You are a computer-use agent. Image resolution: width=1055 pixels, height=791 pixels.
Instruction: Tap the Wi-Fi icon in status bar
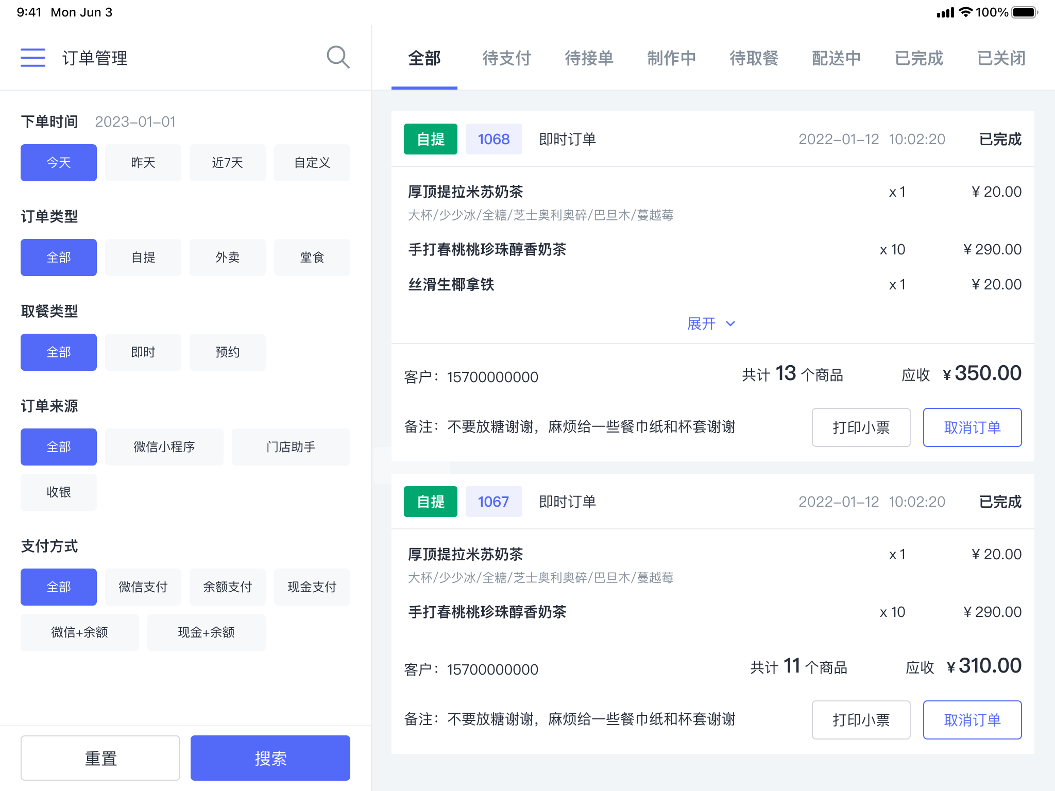(966, 12)
